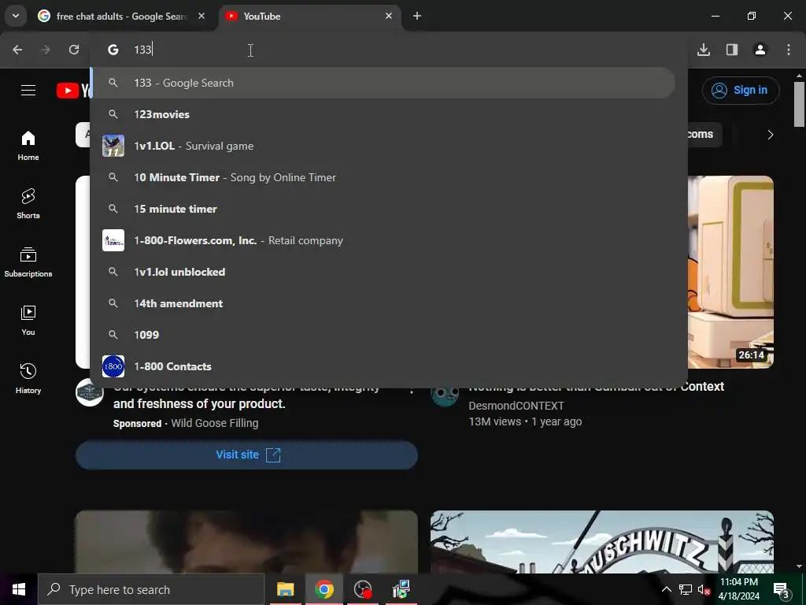Click the 1-800 Contacts logo icon
806x605 pixels.
point(113,366)
